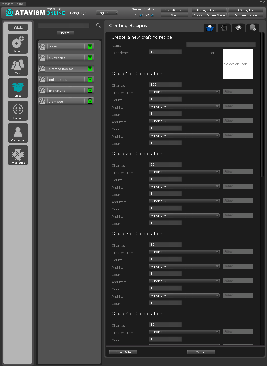
Task: Select Item Sets in the list
Action: pos(66,101)
